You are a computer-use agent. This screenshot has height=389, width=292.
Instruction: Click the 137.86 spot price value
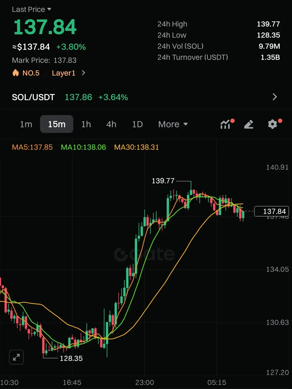(78, 97)
